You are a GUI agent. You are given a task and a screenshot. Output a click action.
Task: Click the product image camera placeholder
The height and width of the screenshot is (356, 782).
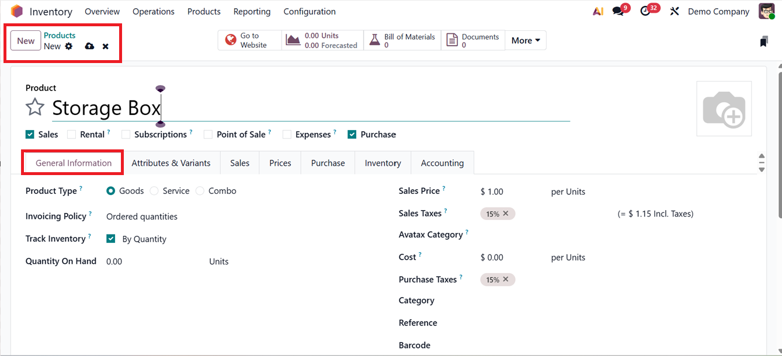coord(724,107)
